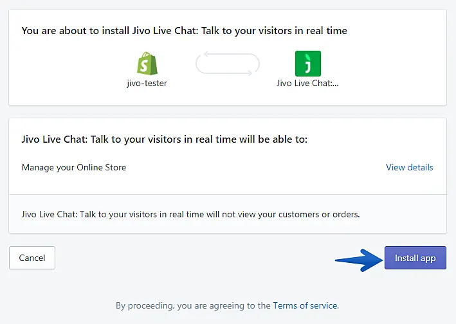Click the Shopify bag icon

[147, 64]
